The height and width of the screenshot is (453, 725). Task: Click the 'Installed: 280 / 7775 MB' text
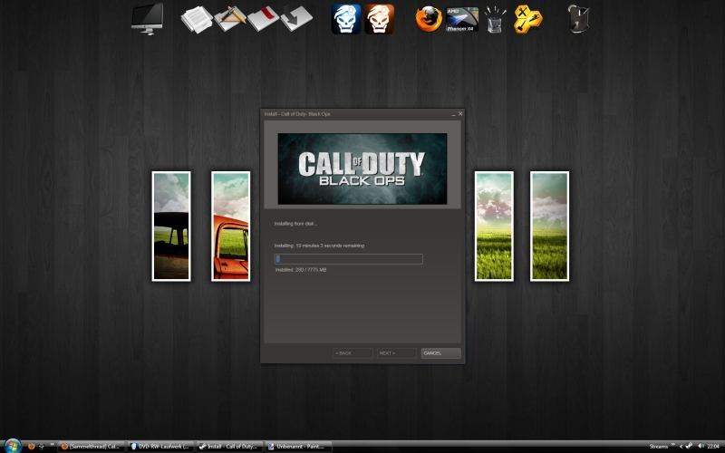click(x=301, y=269)
